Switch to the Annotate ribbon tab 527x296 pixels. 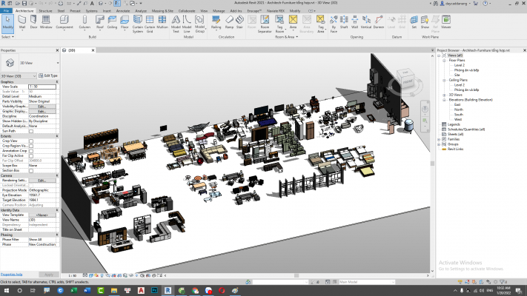pyautogui.click(x=122, y=11)
